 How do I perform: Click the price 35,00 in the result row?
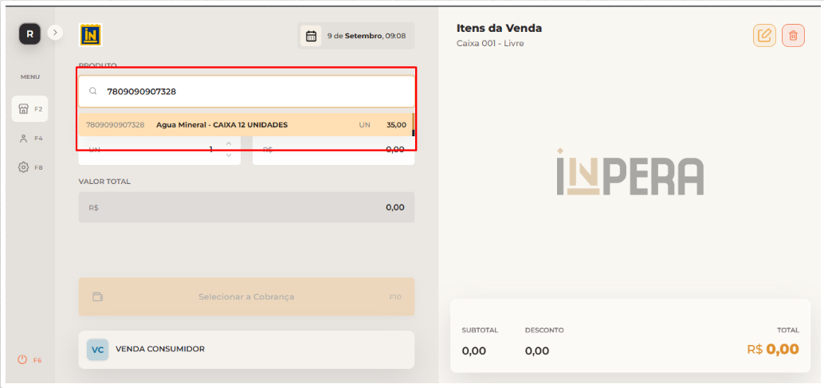(x=396, y=125)
